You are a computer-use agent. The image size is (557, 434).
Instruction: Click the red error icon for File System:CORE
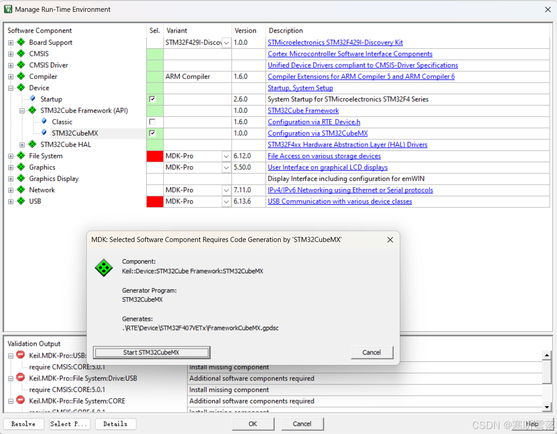[20, 400]
